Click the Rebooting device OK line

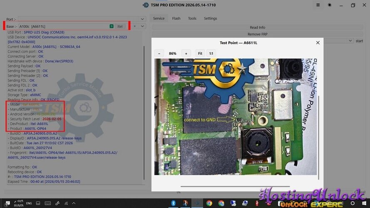click(25, 172)
